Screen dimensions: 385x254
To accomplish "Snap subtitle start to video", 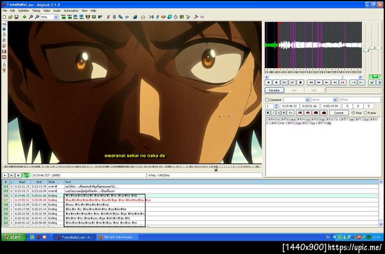I will 75,17.
